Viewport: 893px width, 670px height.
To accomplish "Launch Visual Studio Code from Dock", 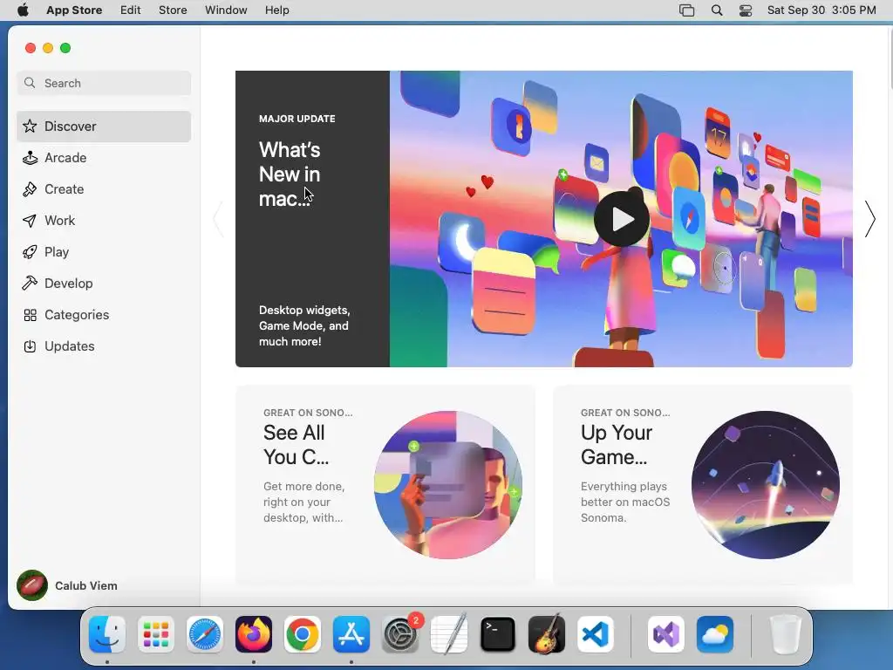I will click(x=595, y=634).
